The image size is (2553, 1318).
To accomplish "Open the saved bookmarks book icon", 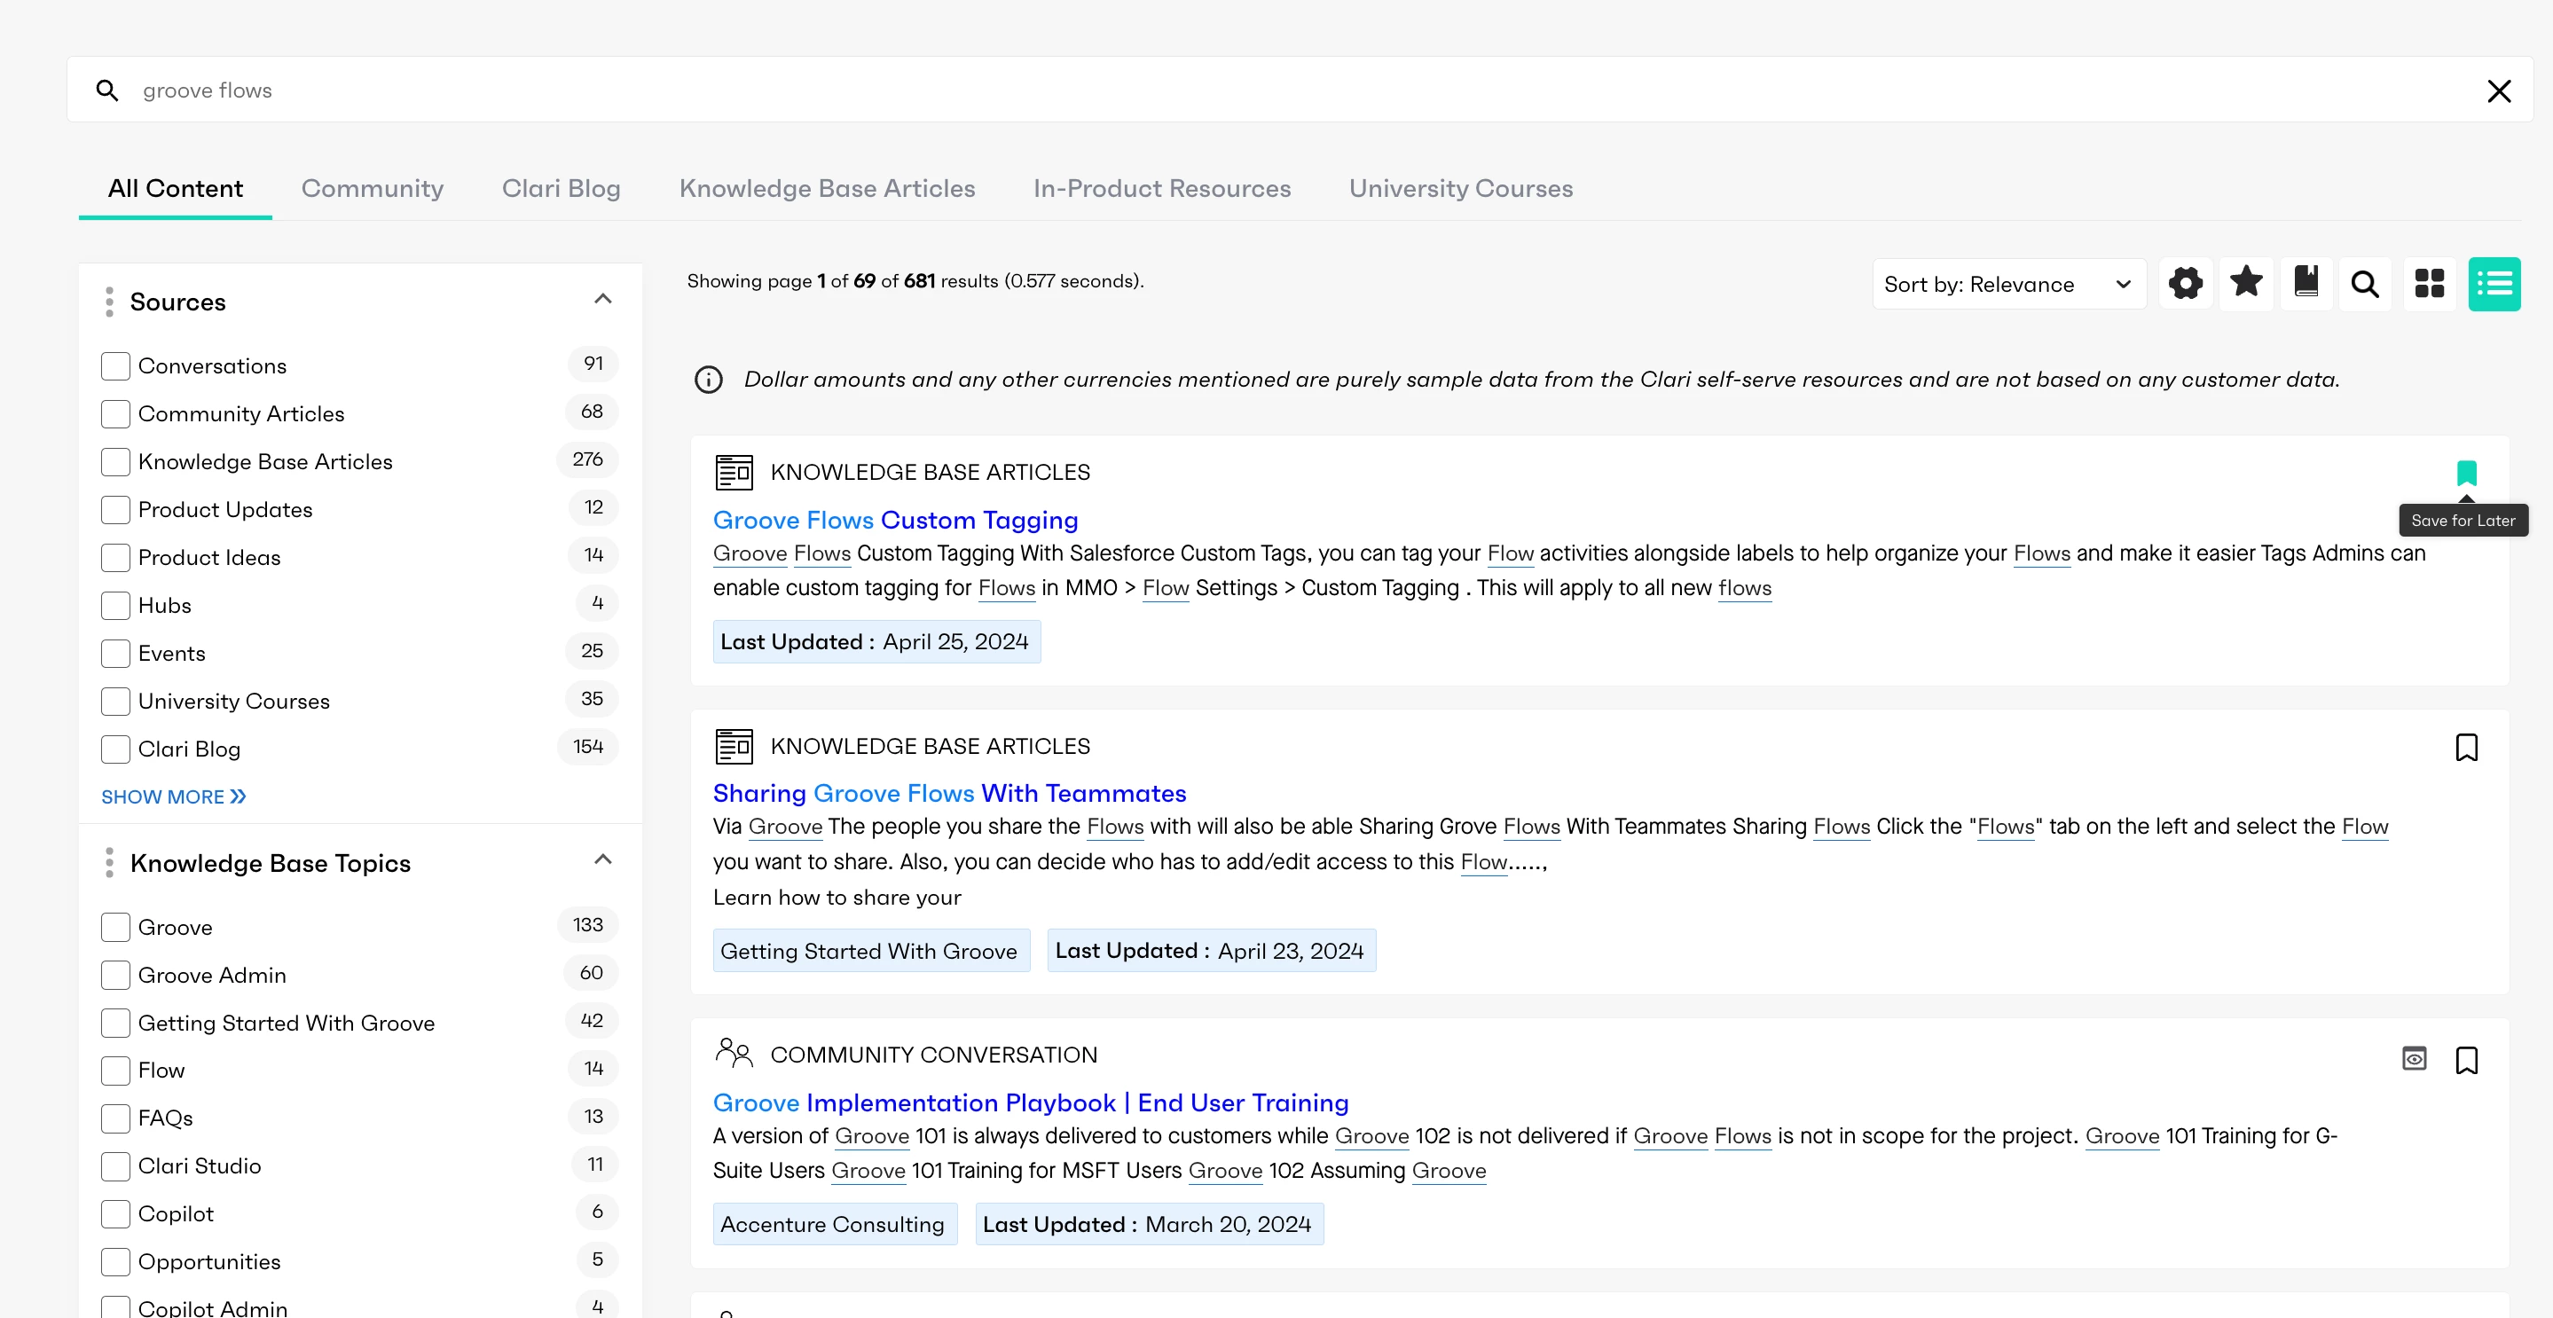I will point(2306,285).
